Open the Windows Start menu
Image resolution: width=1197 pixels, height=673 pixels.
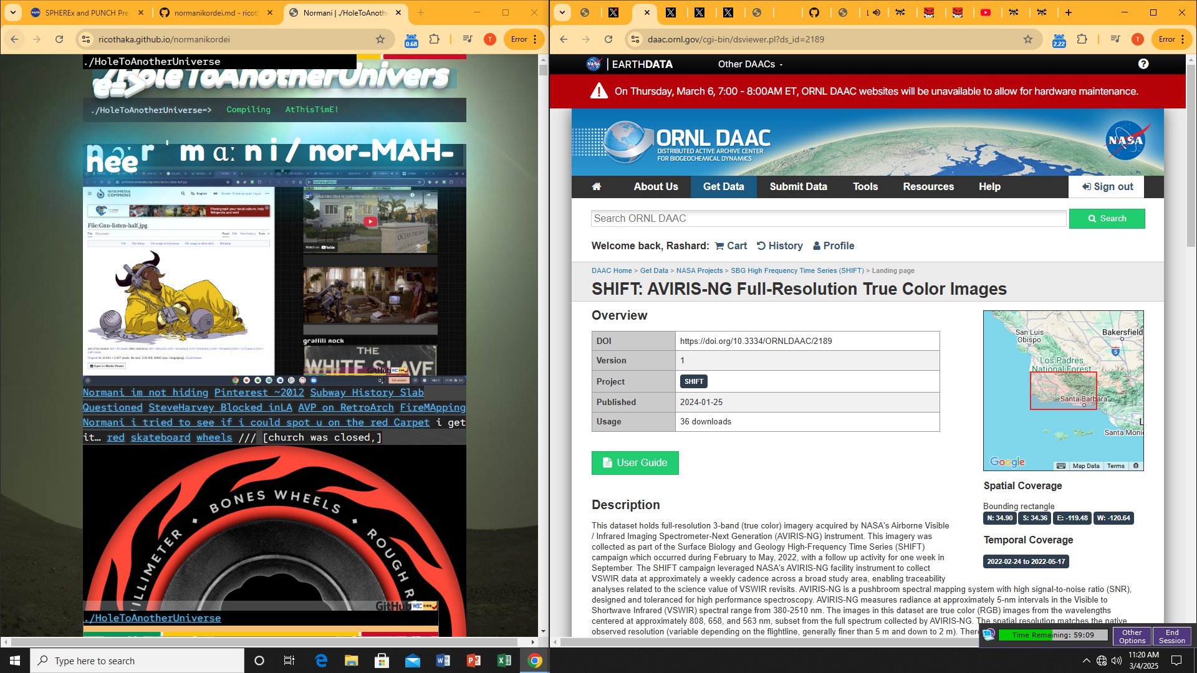pos(15,661)
